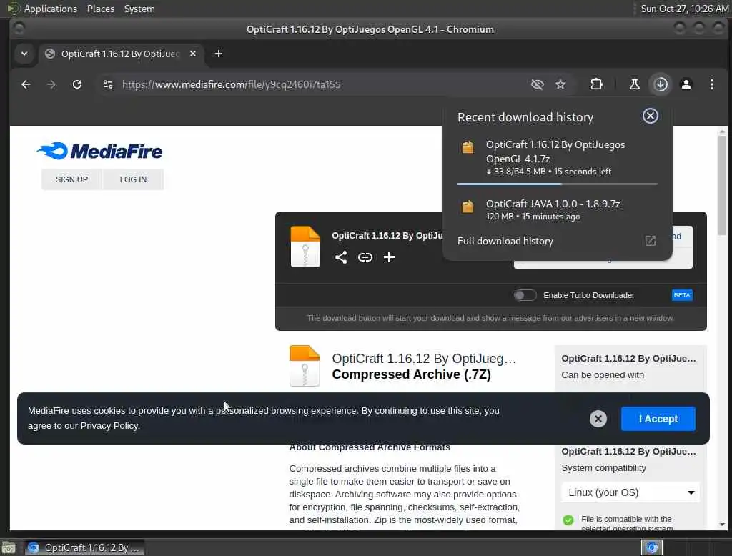The width and height of the screenshot is (732, 556).
Task: Click the share icon on file card
Action: coord(341,257)
